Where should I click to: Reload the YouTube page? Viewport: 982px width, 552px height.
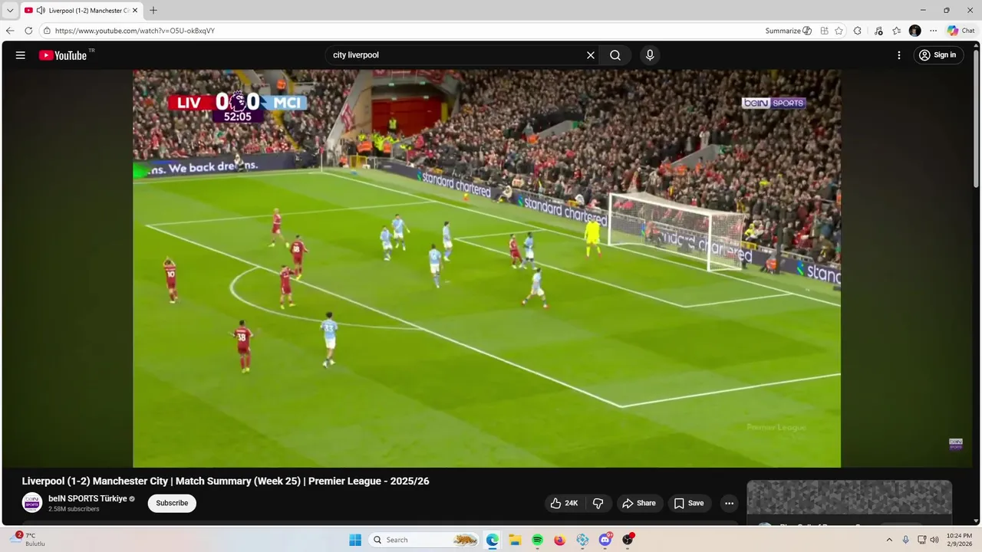(x=28, y=31)
